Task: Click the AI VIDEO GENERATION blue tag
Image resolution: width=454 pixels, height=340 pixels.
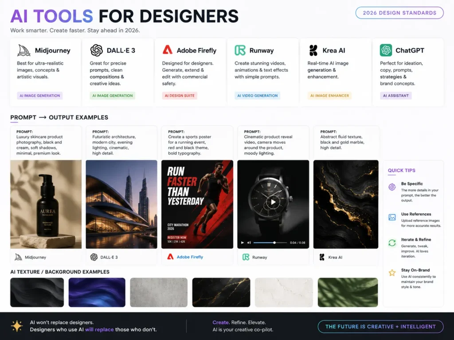Action: click(x=258, y=96)
